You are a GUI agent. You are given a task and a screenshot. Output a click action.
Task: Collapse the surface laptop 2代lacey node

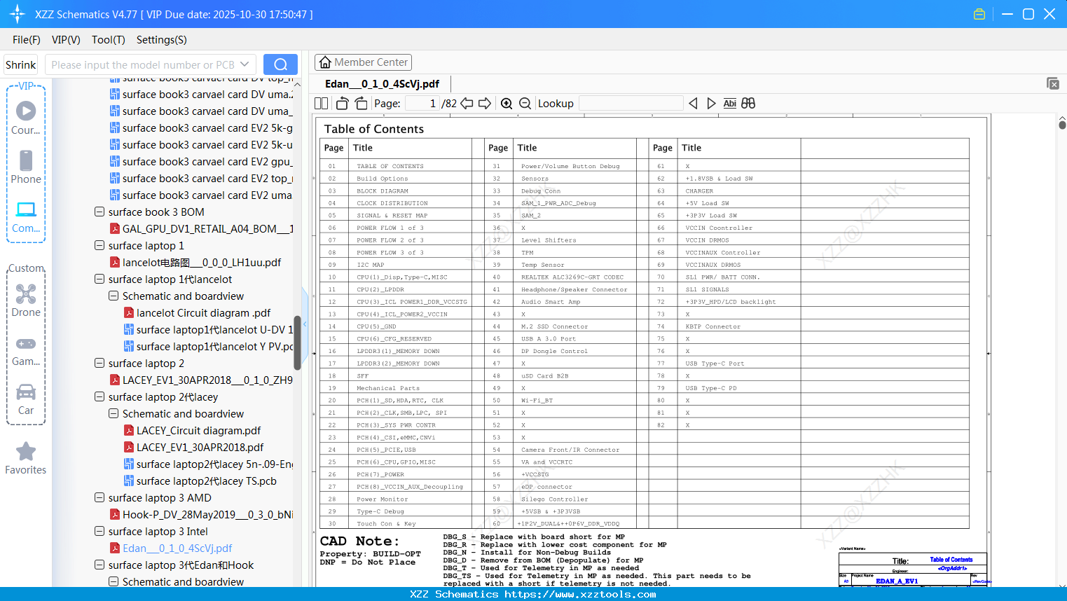[x=99, y=396]
